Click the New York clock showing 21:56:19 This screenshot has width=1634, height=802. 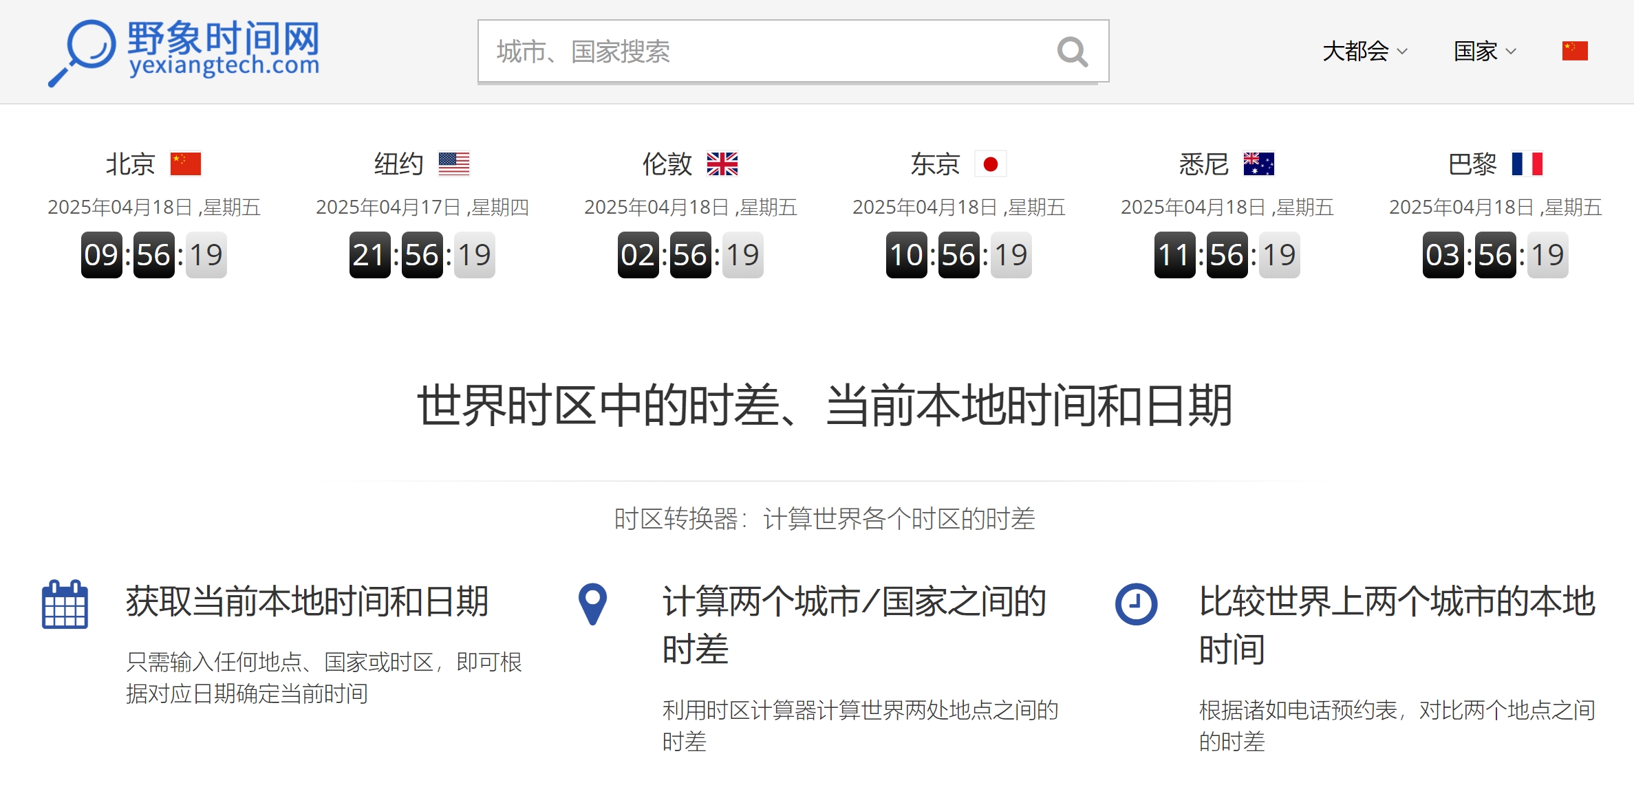click(422, 255)
